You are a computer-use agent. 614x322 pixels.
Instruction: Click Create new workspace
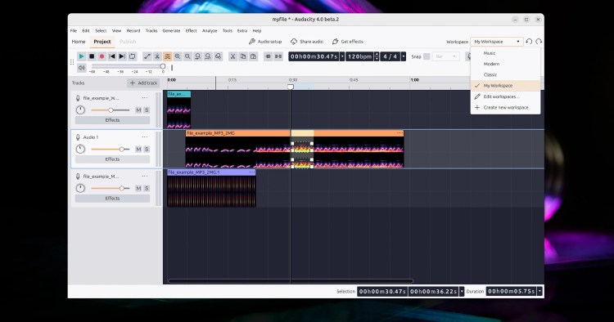506,107
